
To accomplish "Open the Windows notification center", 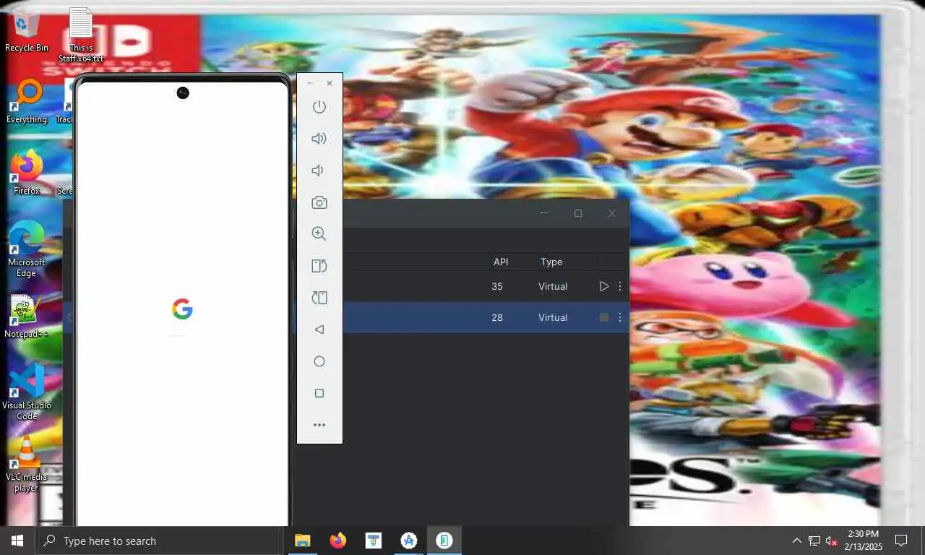I will pos(901,541).
